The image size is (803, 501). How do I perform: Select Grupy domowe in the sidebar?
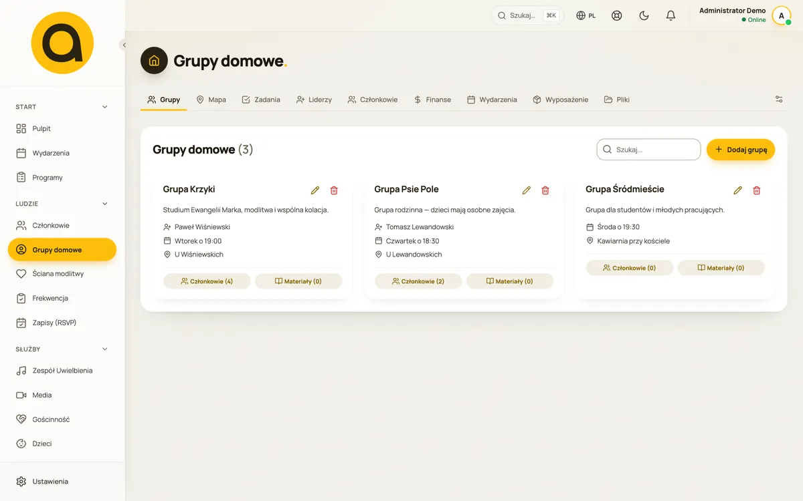click(62, 250)
